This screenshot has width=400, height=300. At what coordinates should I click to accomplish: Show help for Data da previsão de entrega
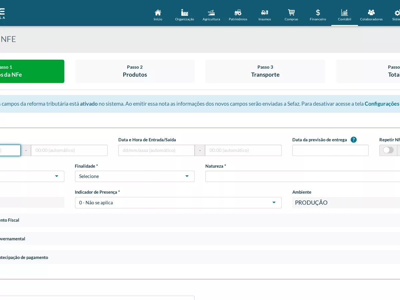click(x=354, y=140)
